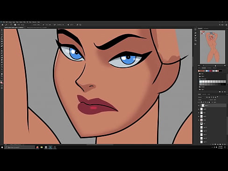The width and height of the screenshot is (228, 171).
Task: Click the Home icon in options bar
Action: [2, 25]
